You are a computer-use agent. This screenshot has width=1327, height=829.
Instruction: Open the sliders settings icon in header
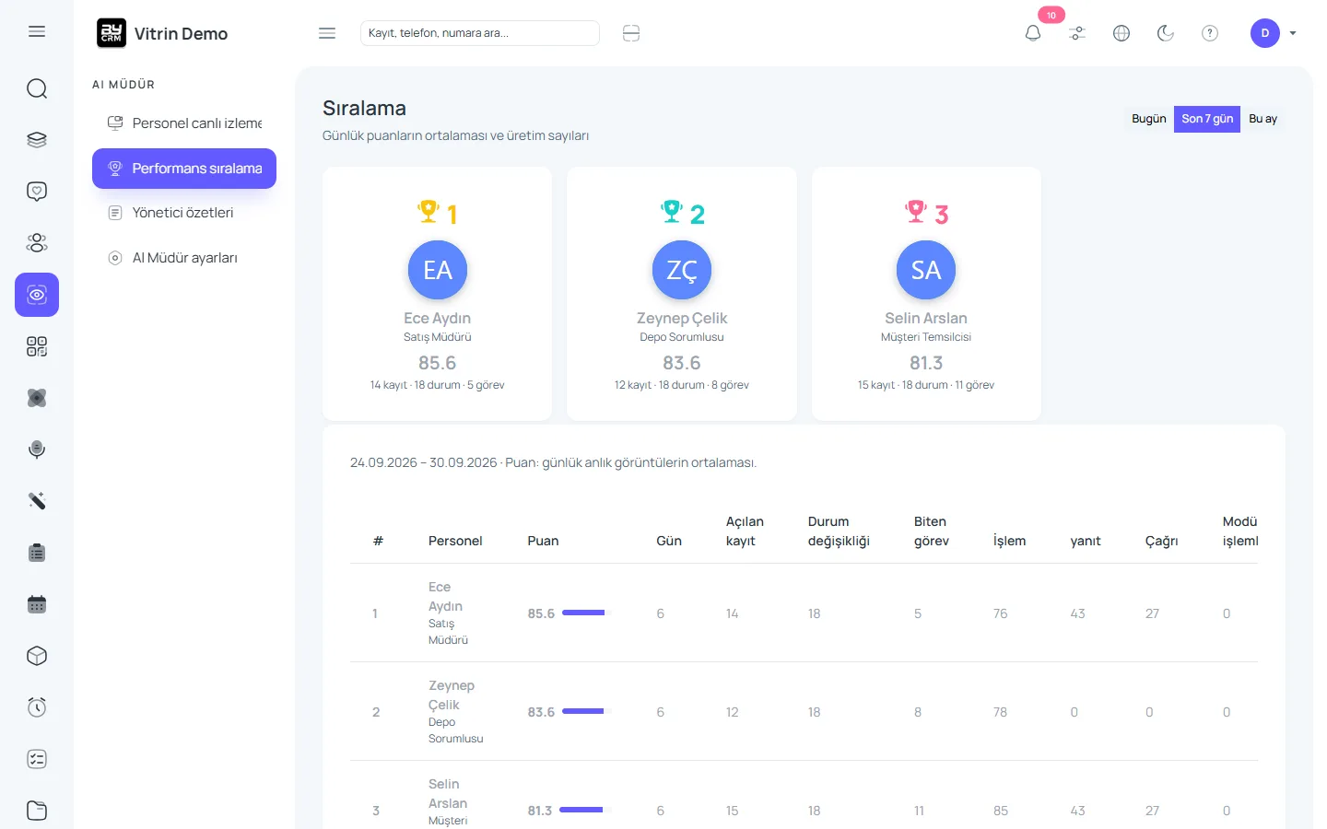pos(1077,33)
